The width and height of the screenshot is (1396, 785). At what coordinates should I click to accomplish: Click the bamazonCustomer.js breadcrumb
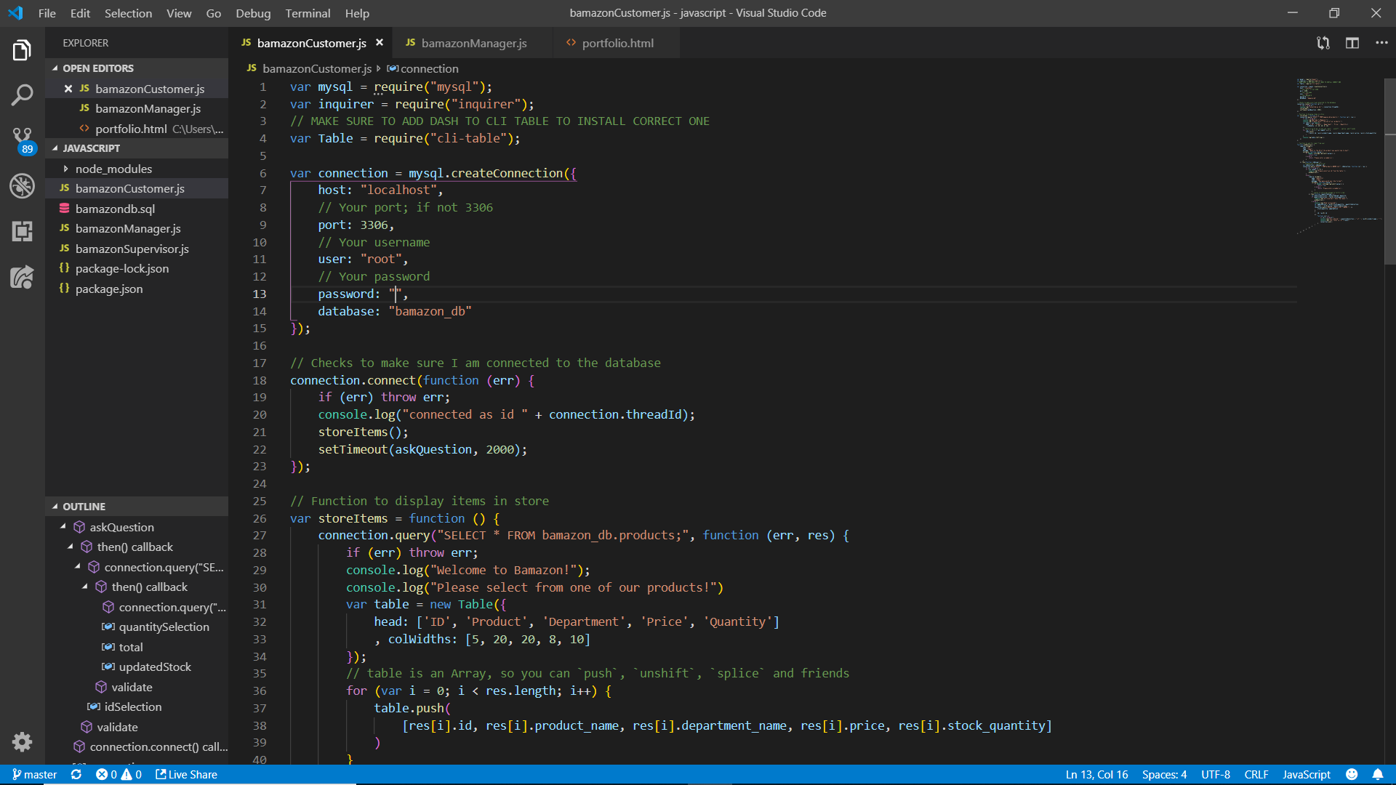309,68
